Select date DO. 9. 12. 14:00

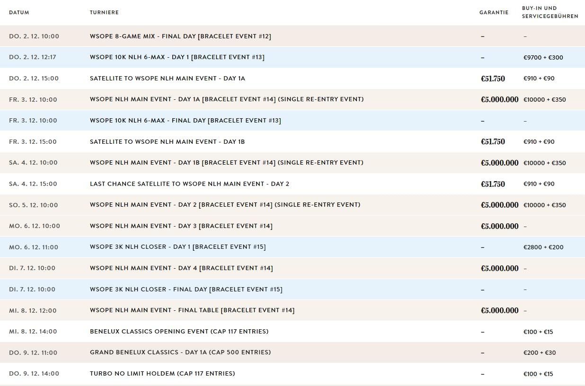34,374
